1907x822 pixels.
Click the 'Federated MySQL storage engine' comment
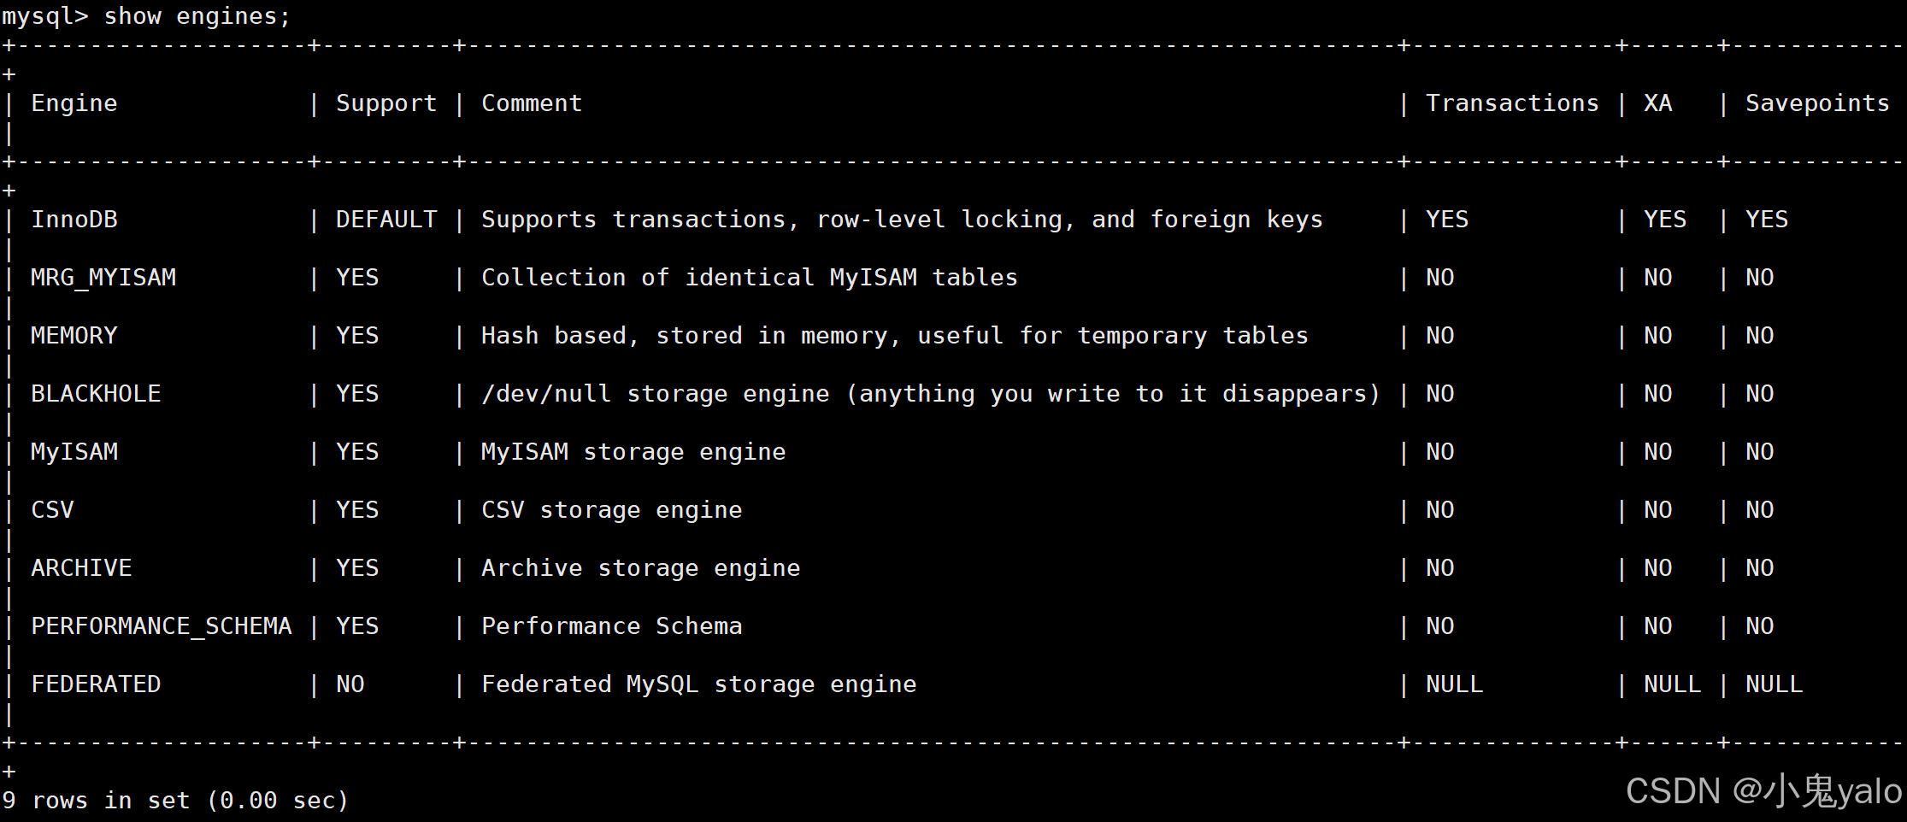pos(698,684)
